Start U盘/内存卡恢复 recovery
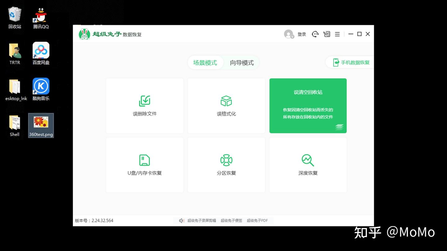Viewport: 447px width, 251px height. 145,165
